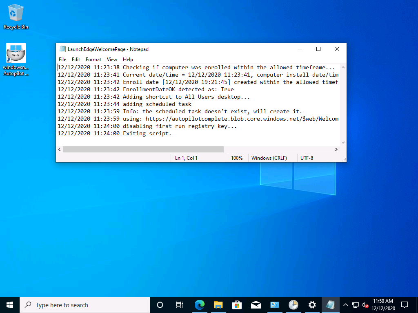Viewport: 418px width, 313px height.
Task: Click the line 'Enroll date [12/12/2020 19:21:45]'
Action: [198, 82]
